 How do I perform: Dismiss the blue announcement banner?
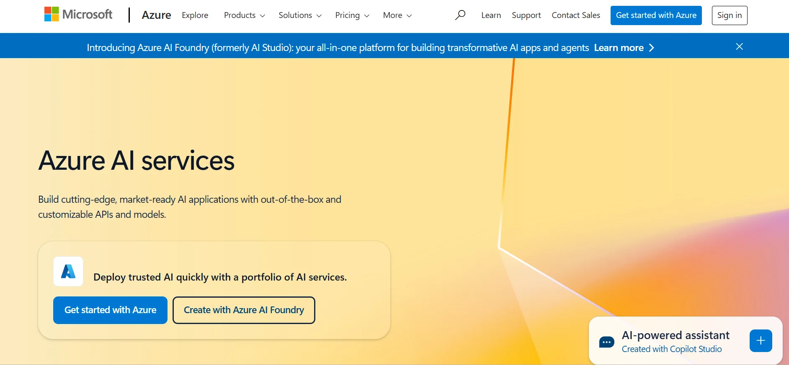click(740, 46)
